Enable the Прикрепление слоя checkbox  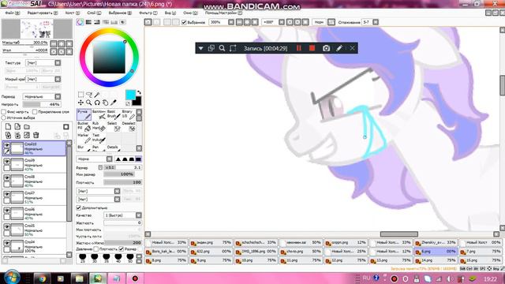(35, 112)
